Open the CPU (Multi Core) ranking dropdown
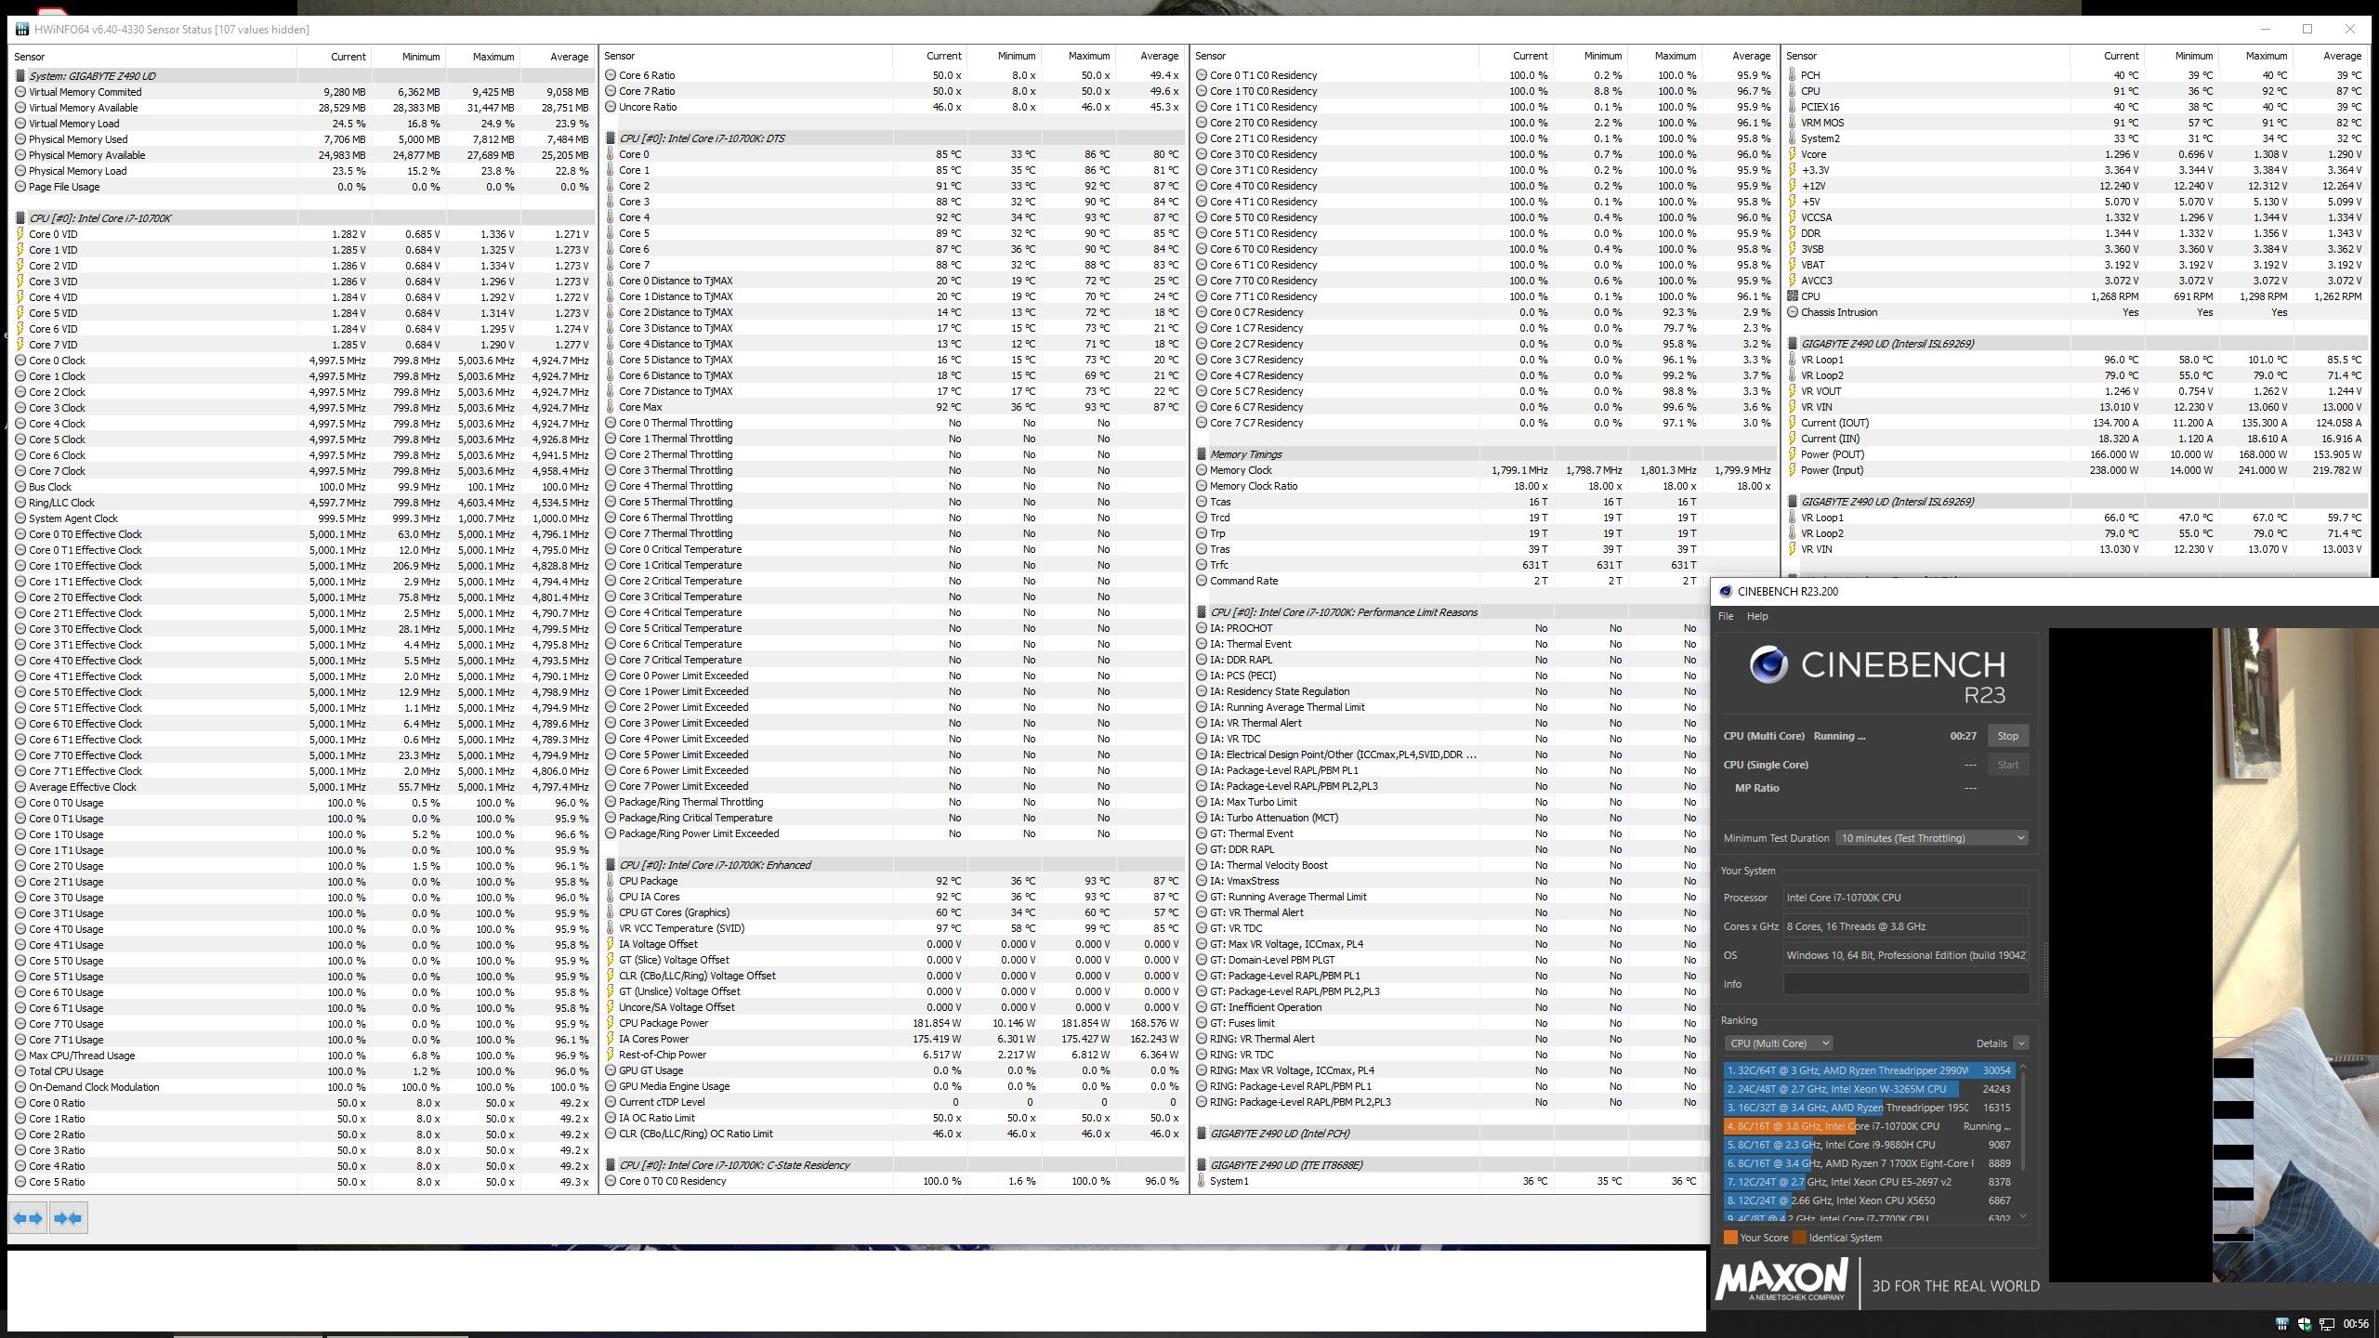 click(x=1778, y=1043)
